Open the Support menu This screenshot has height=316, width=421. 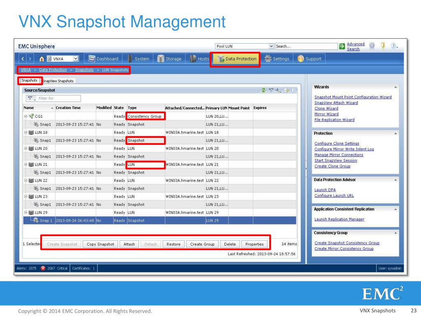pos(309,58)
